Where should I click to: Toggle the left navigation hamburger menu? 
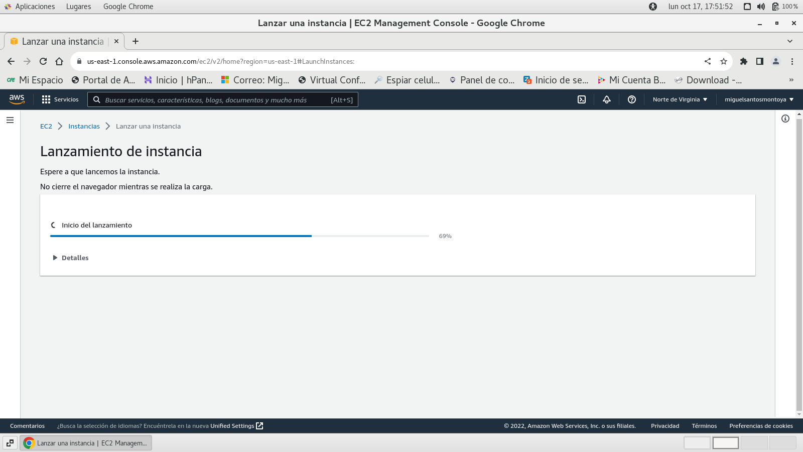pyautogui.click(x=10, y=120)
